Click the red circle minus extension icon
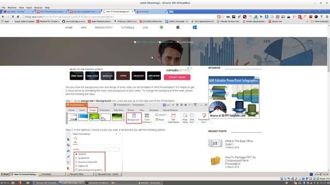The width and height of the screenshot is (330, 185). [277, 17]
